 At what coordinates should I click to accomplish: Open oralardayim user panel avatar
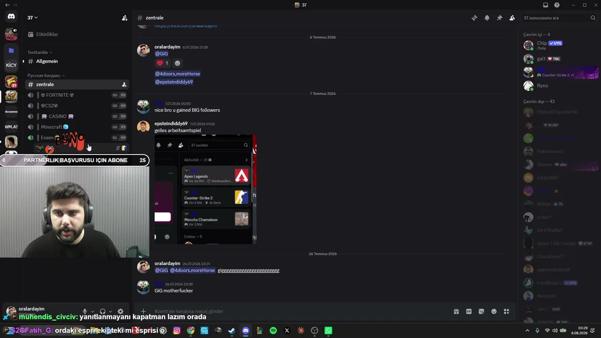coord(11,311)
